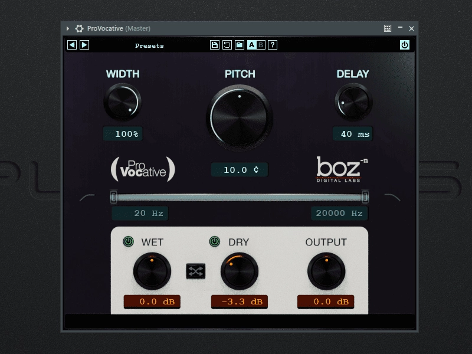Click the DRY level knob
Screen dimensions: 472x354
(240, 271)
